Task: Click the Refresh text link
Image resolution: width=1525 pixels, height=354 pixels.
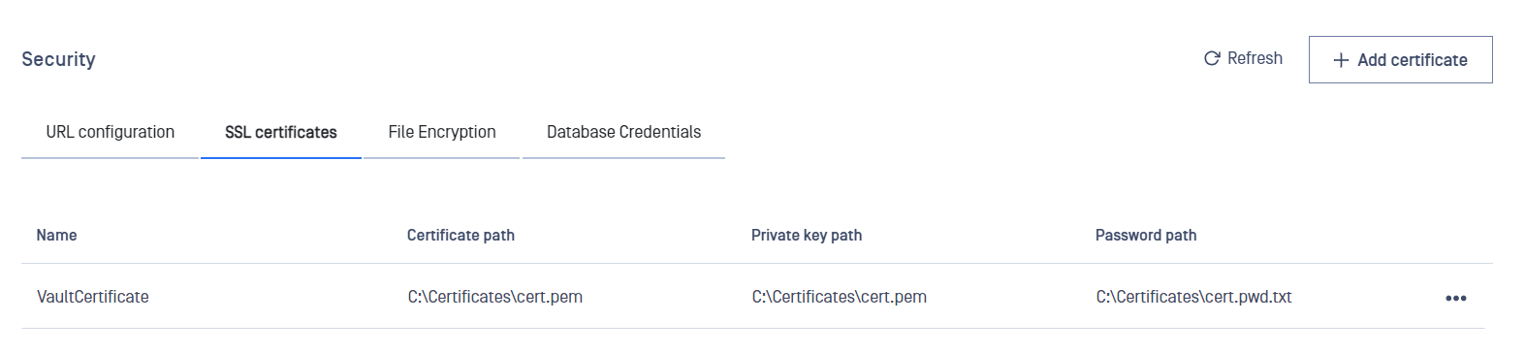Action: [1255, 58]
